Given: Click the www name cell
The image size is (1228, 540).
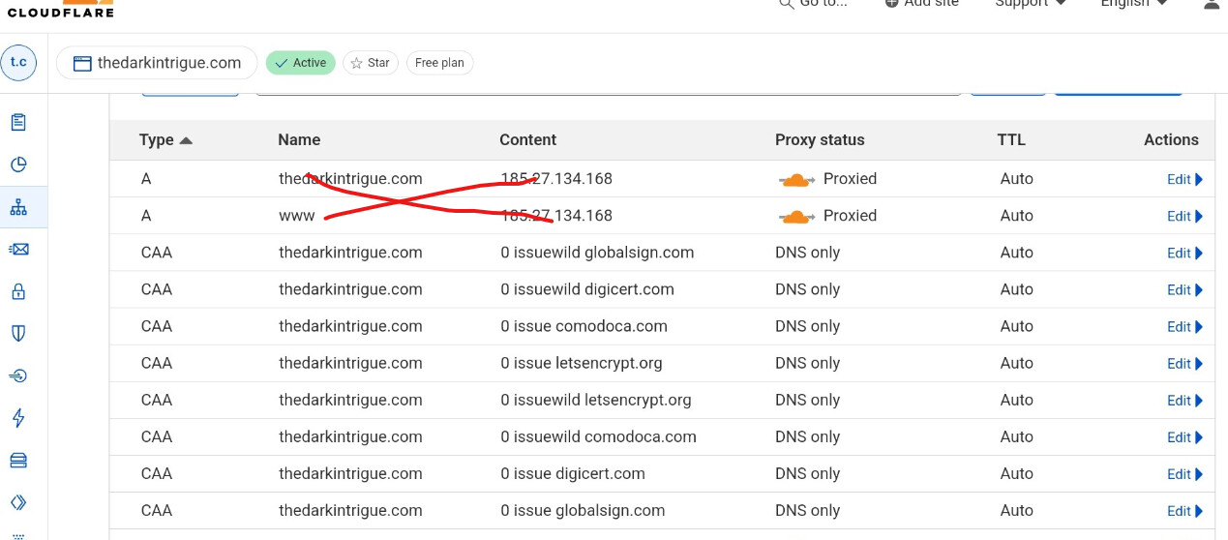Looking at the screenshot, I should click(296, 216).
